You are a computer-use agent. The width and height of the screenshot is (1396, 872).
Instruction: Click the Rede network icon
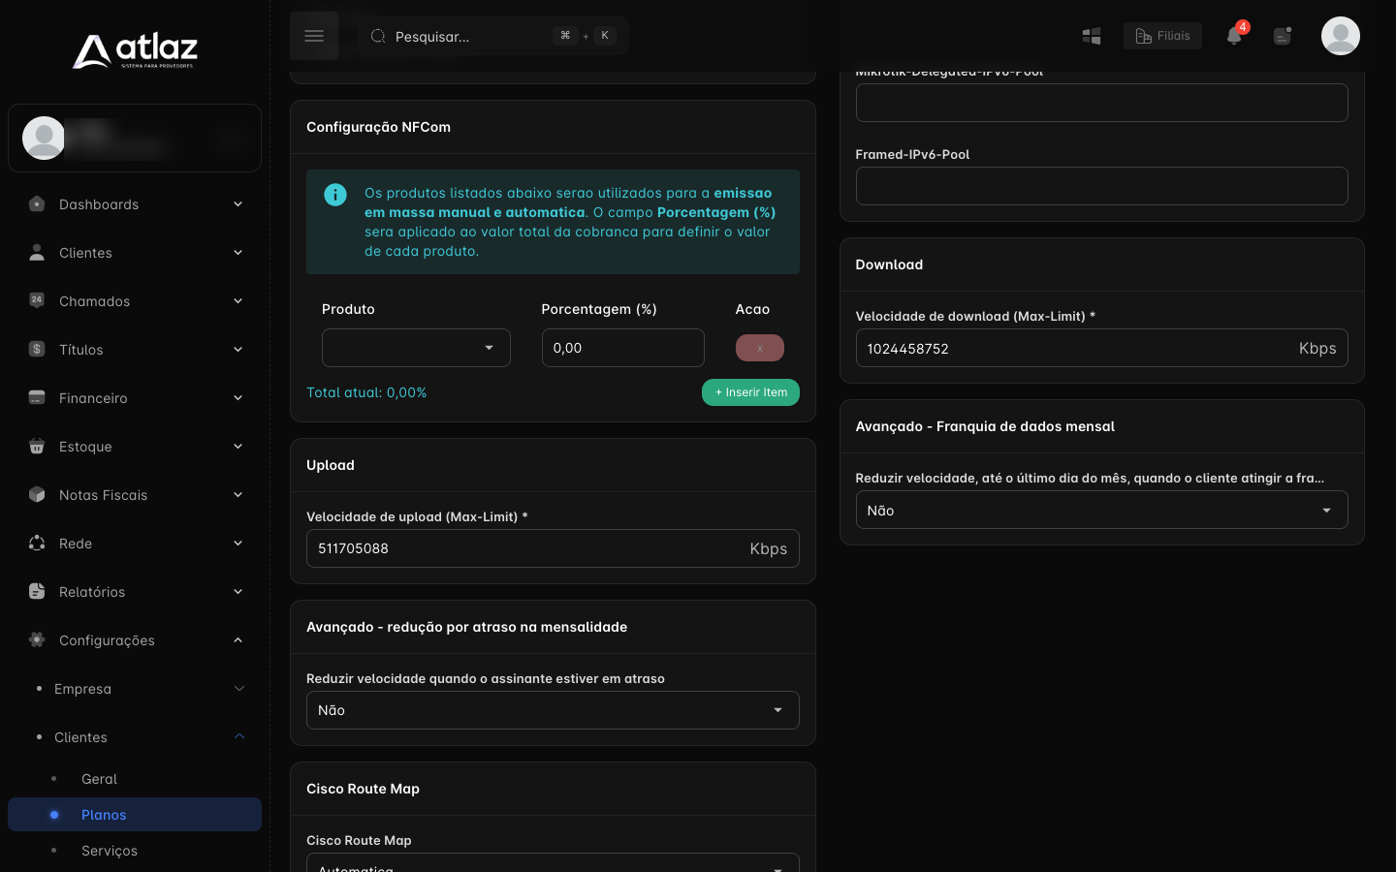point(37,543)
